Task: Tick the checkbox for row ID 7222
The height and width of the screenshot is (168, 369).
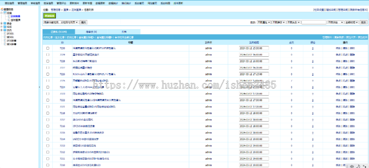Action: tap(48, 100)
